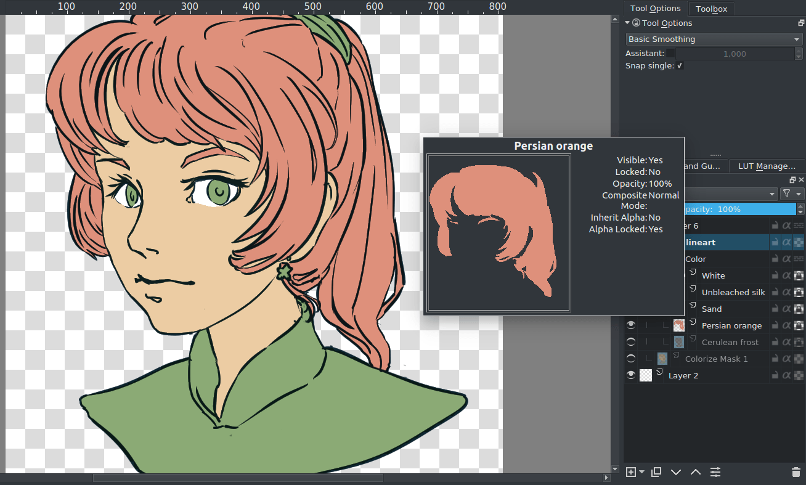Screen dimensions: 806x485
Task: Duplicate the current layer using the duplicate icon
Action: point(656,471)
